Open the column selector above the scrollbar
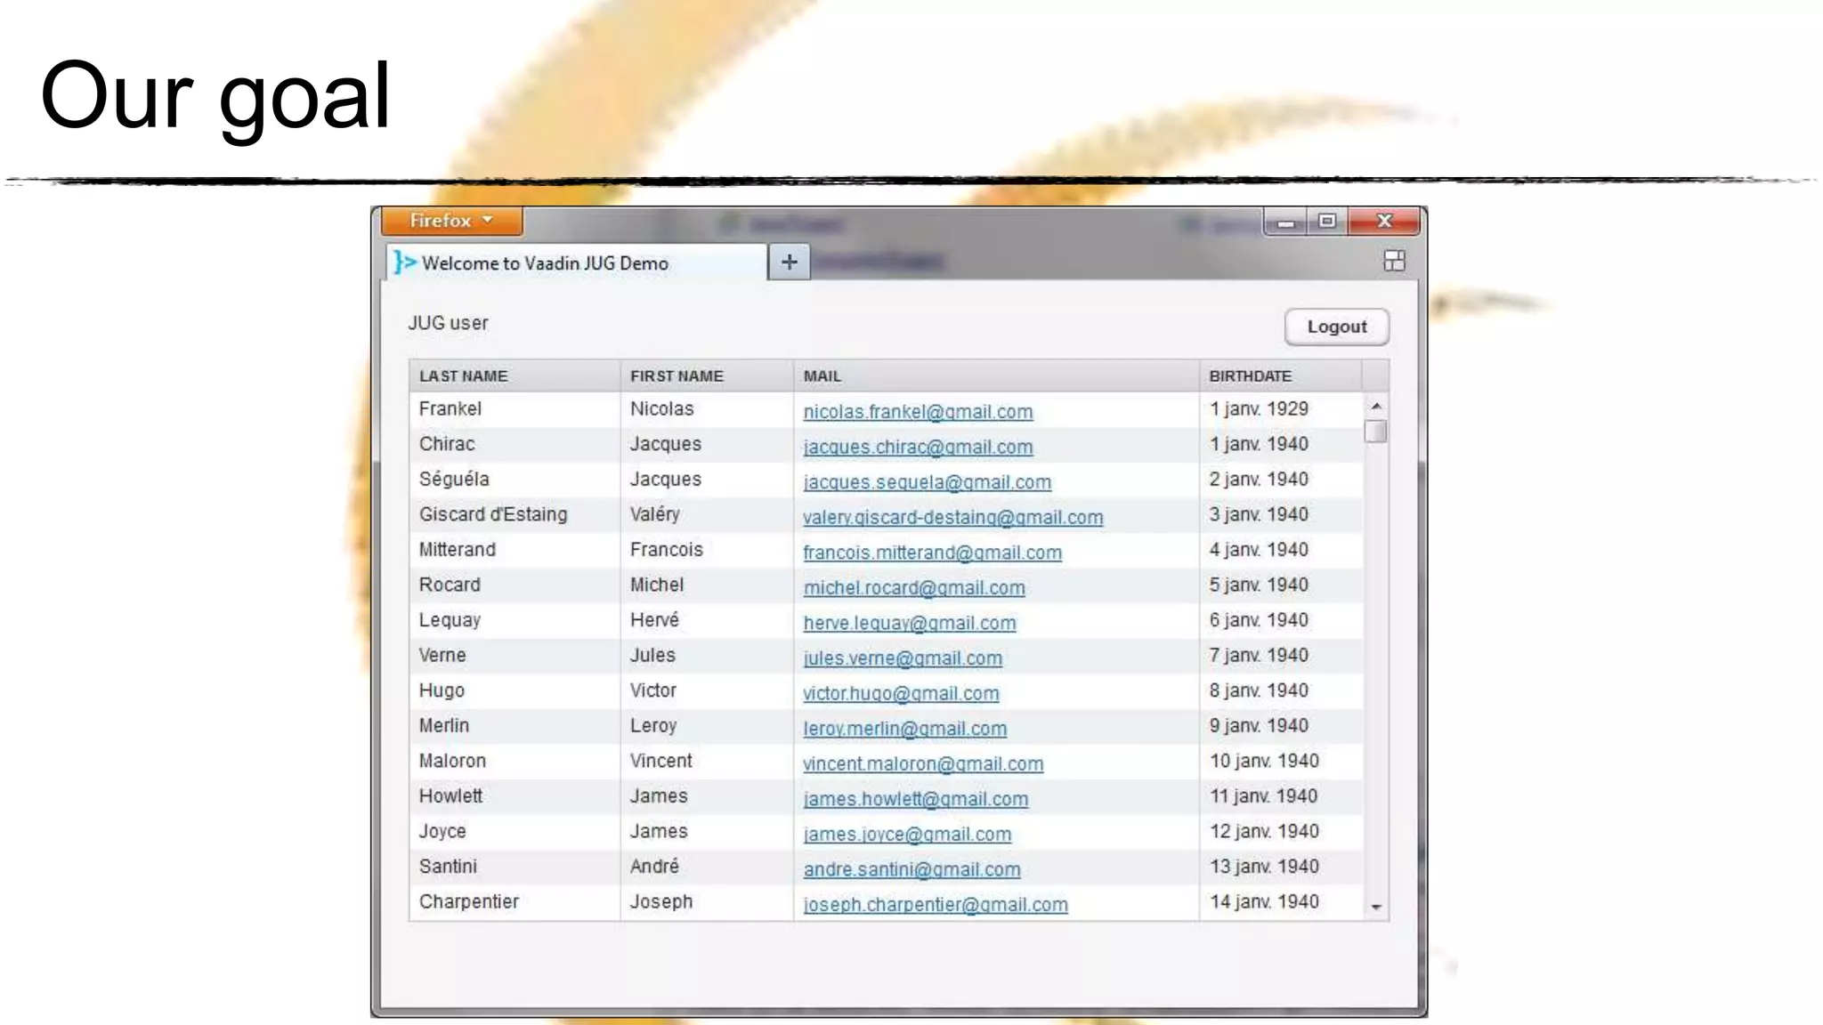Viewport: 1823px width, 1025px height. point(1375,375)
